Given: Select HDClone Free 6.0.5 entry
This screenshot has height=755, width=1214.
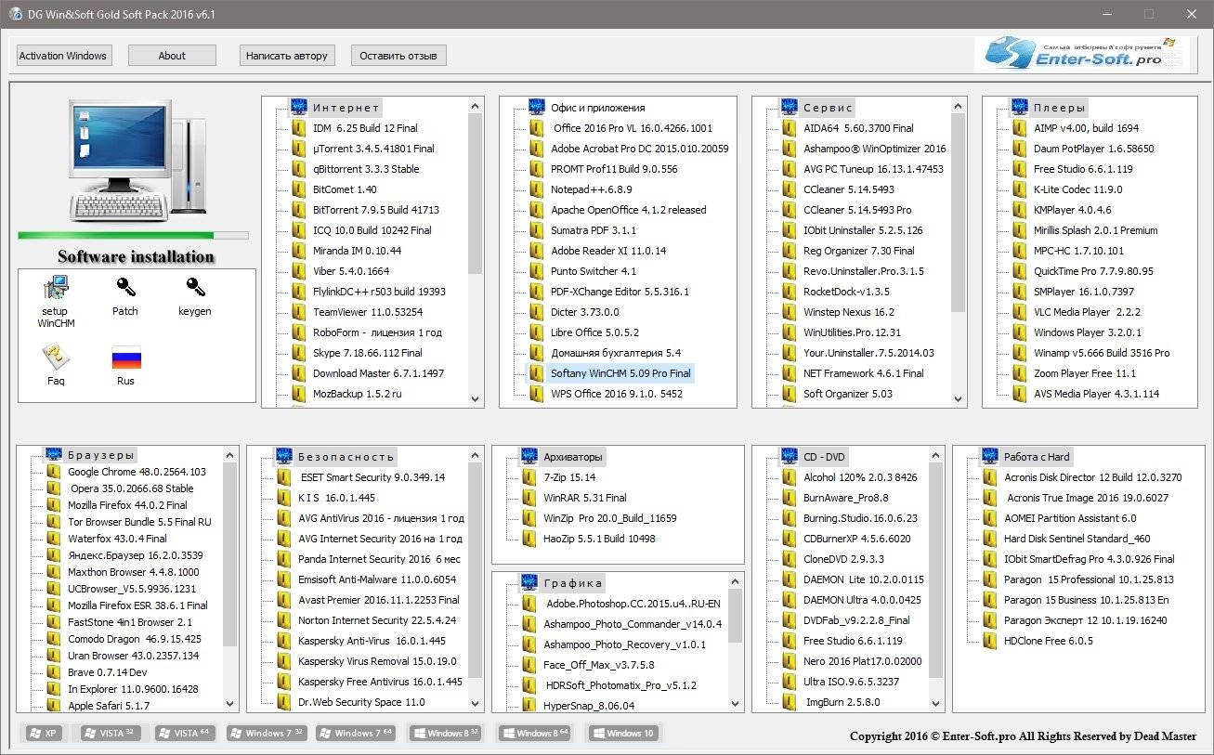Looking at the screenshot, I should point(1049,641).
